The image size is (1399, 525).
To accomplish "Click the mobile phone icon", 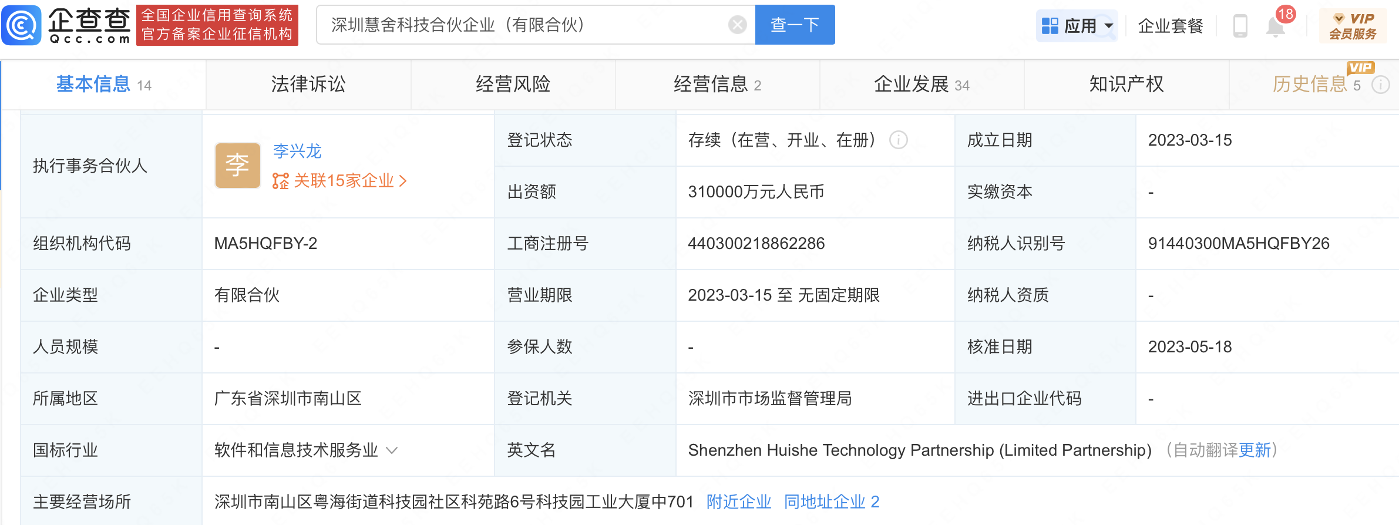I will [1240, 26].
